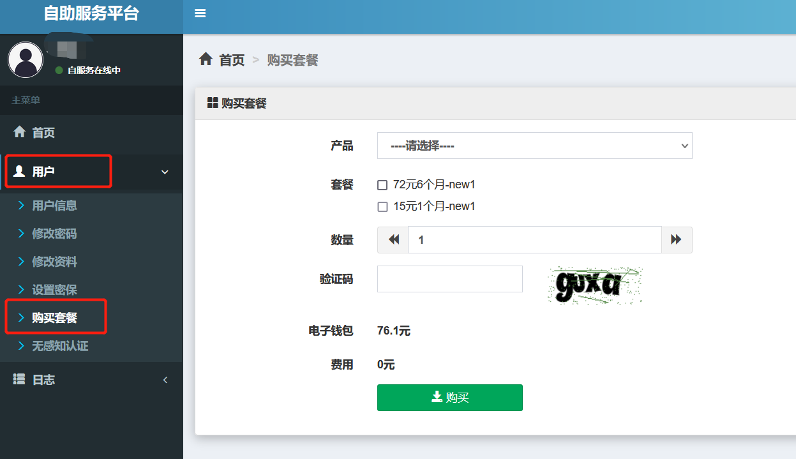Click the right stepper arrow to increase 数量
The height and width of the screenshot is (459, 796).
coord(677,239)
